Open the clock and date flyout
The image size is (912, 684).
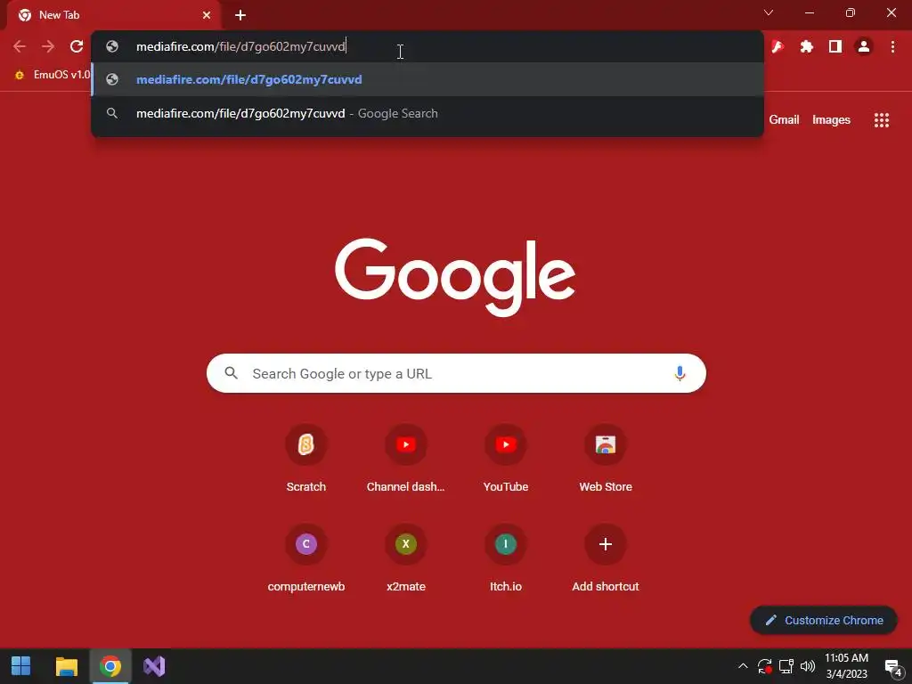[846, 666]
